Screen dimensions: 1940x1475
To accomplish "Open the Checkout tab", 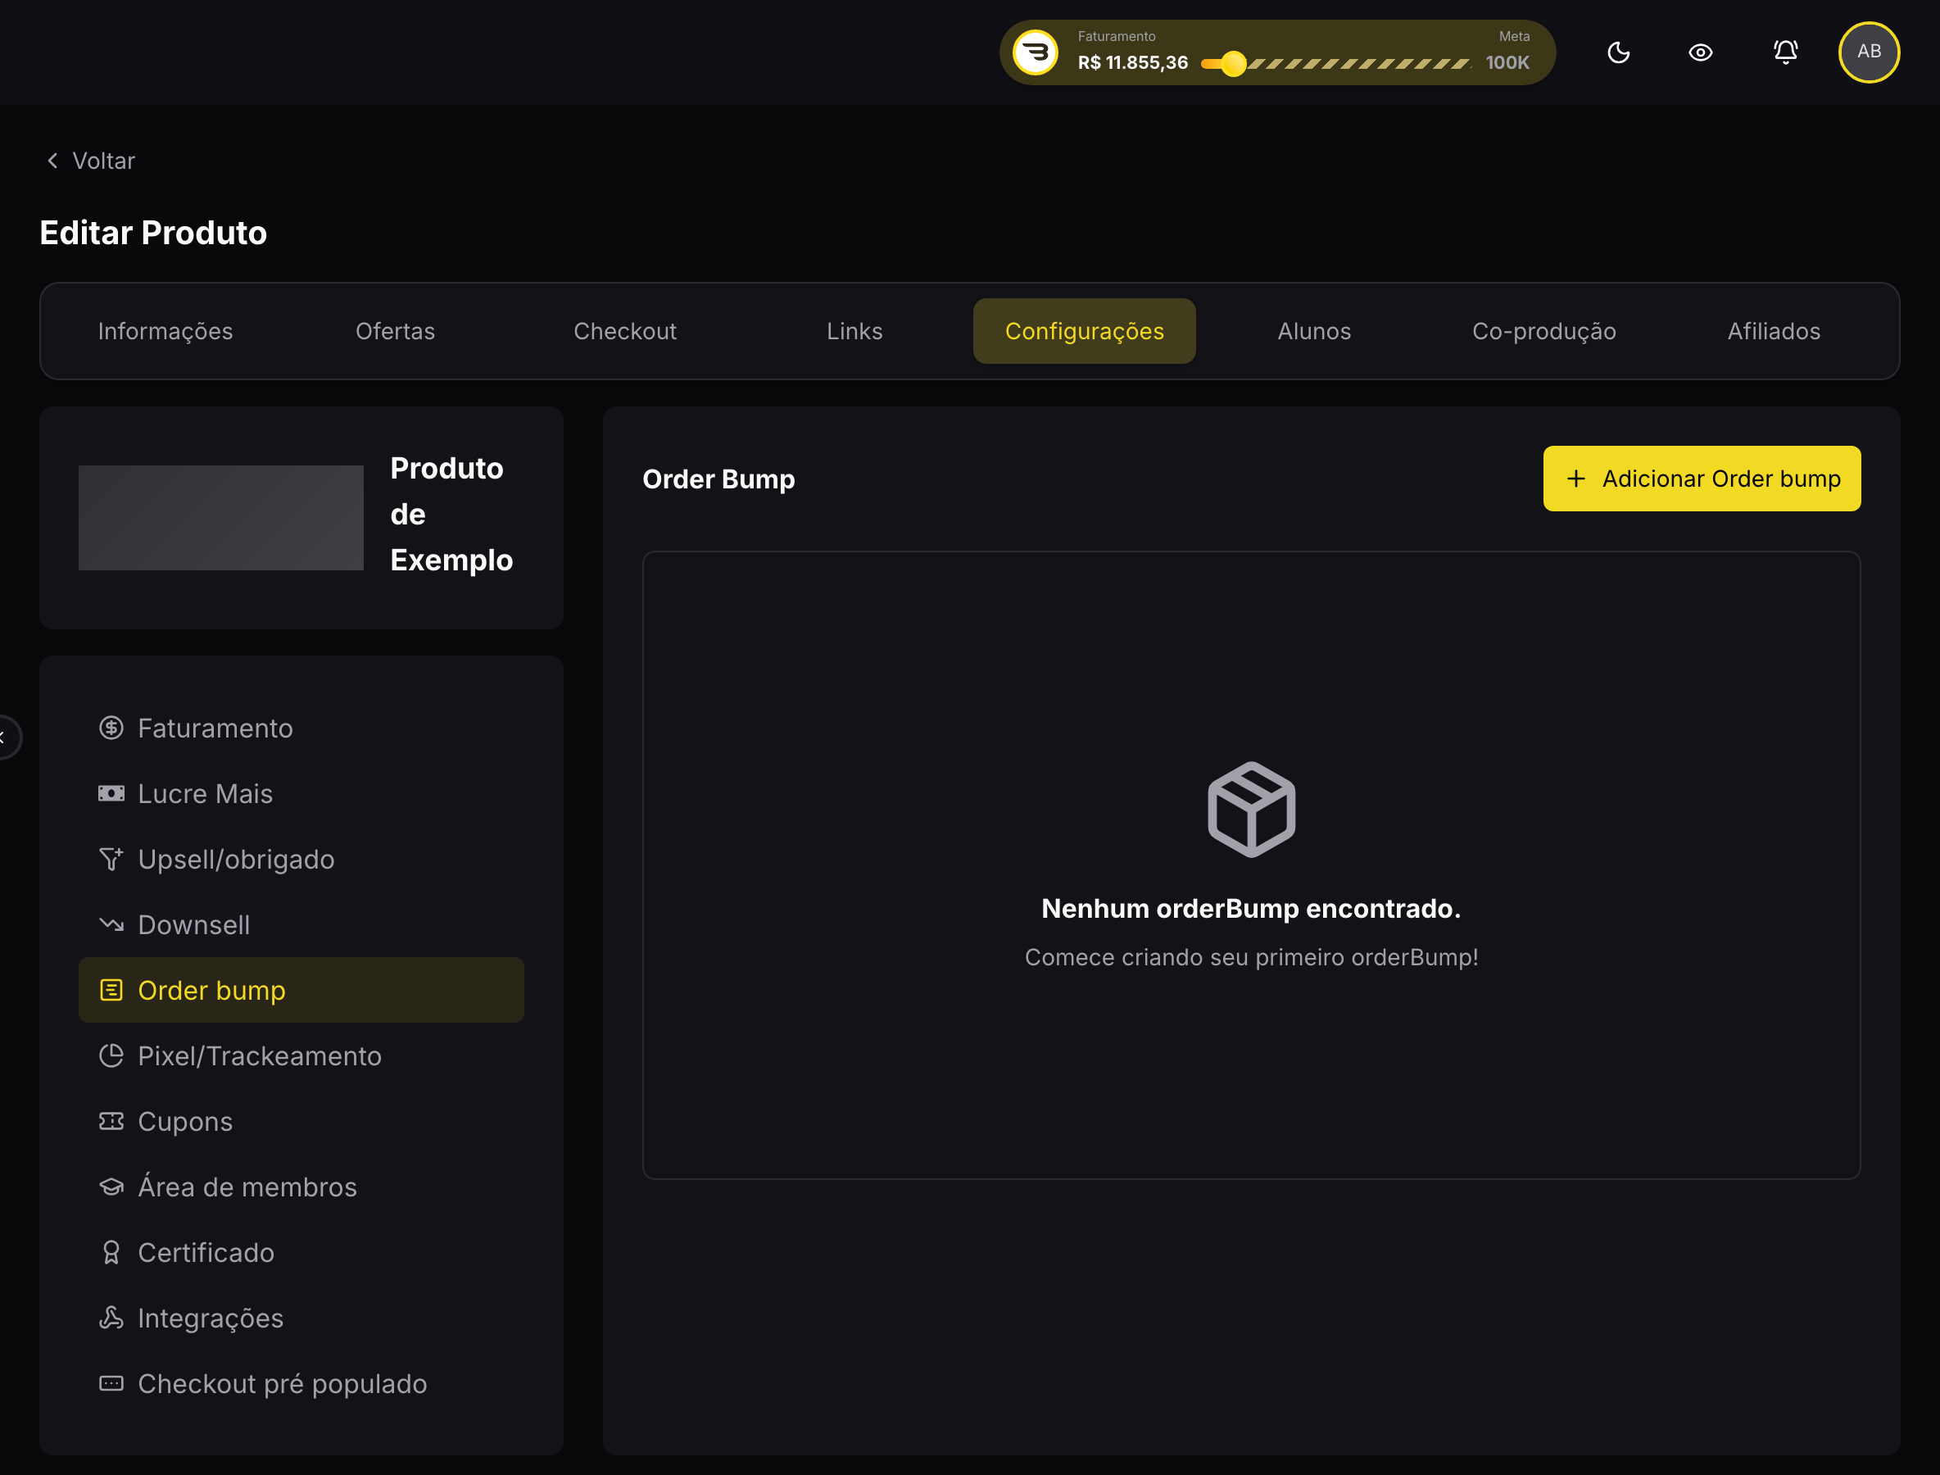I will point(625,331).
